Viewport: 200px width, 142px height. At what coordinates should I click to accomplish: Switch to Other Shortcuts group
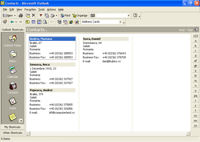click(x=13, y=133)
